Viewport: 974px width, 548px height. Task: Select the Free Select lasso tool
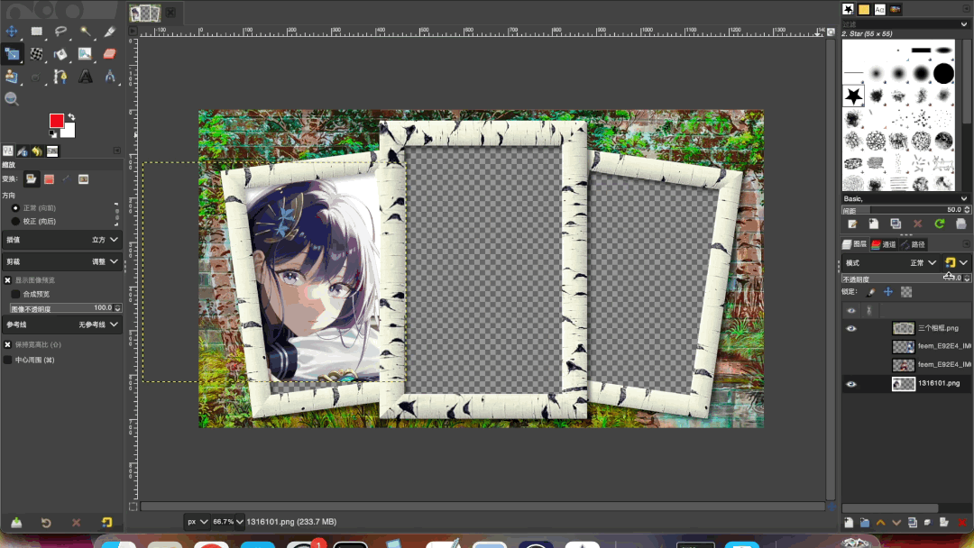coord(60,31)
